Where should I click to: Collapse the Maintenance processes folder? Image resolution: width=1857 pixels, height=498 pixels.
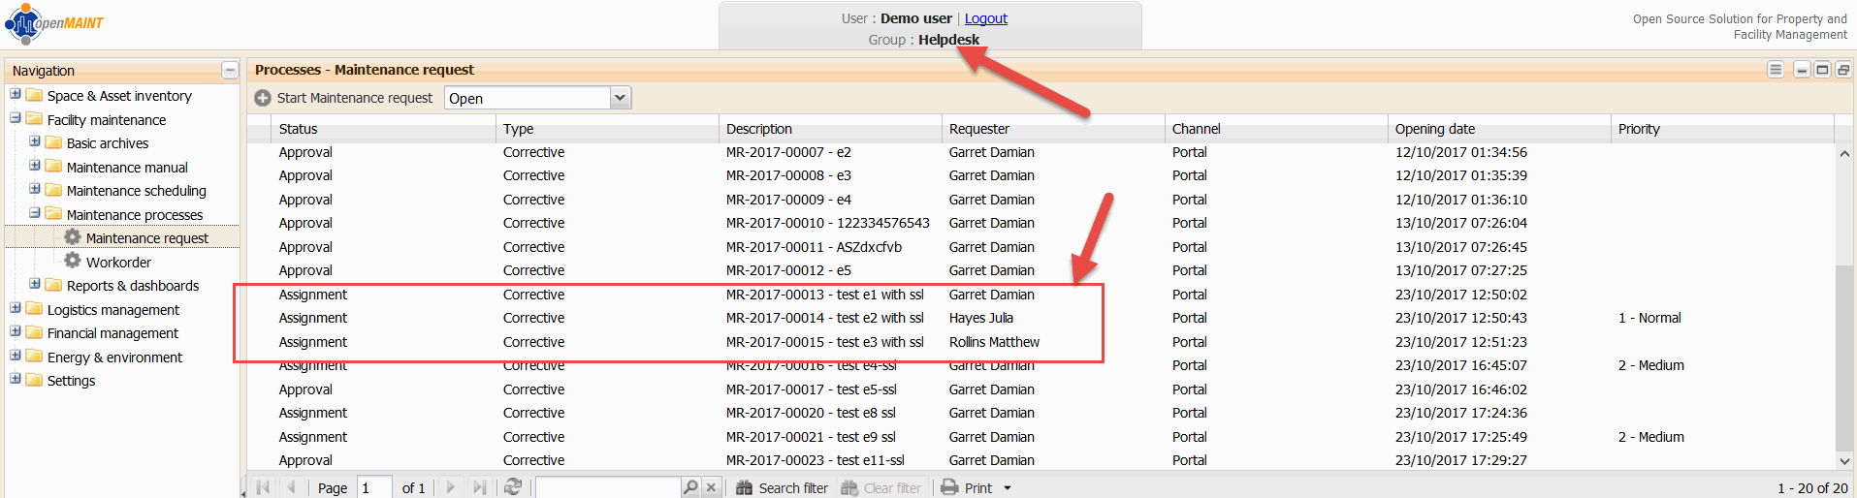[35, 214]
